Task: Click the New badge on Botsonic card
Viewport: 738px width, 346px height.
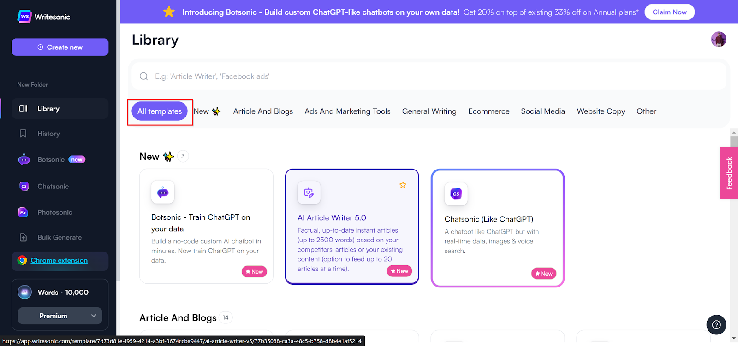Action: pyautogui.click(x=254, y=272)
